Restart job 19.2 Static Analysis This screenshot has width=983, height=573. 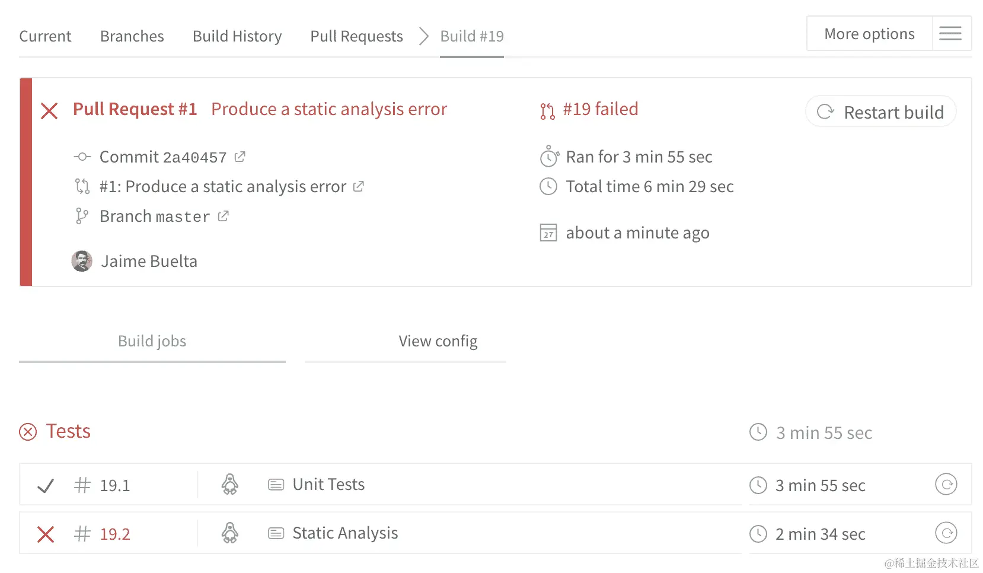[946, 533]
